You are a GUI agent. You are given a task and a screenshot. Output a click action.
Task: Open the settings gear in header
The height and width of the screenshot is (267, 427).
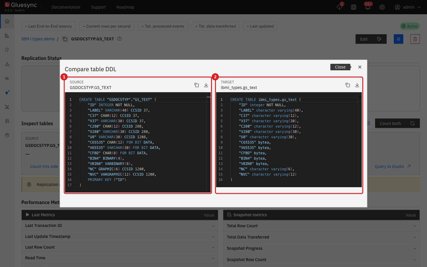[382, 7]
